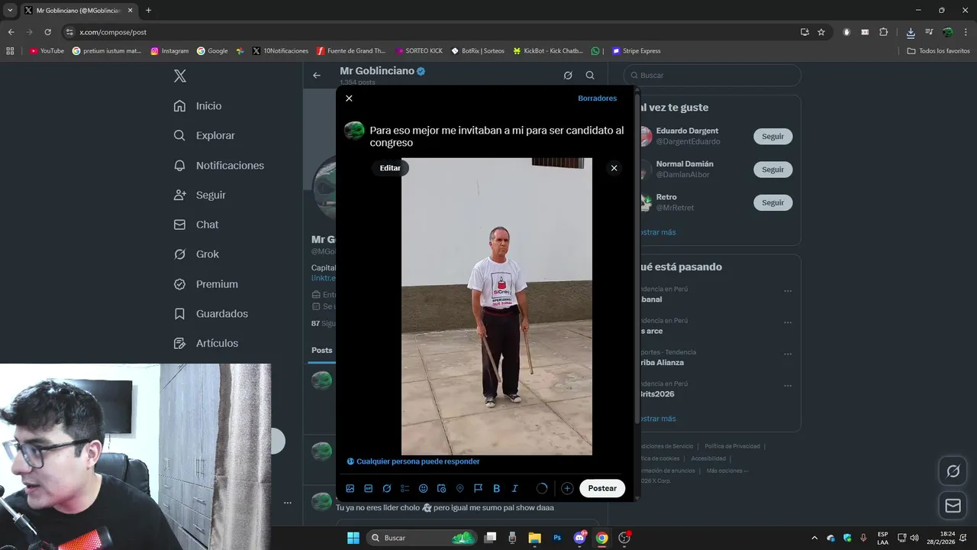The height and width of the screenshot is (550, 977).
Task: Open Notificaciones in sidebar
Action: pyautogui.click(x=218, y=165)
